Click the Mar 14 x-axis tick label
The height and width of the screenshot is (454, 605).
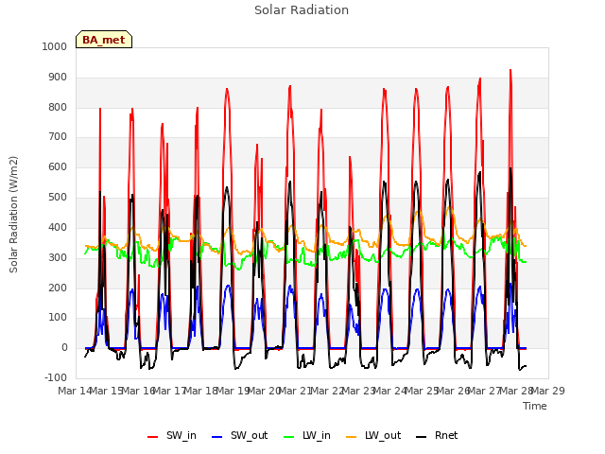76,391
